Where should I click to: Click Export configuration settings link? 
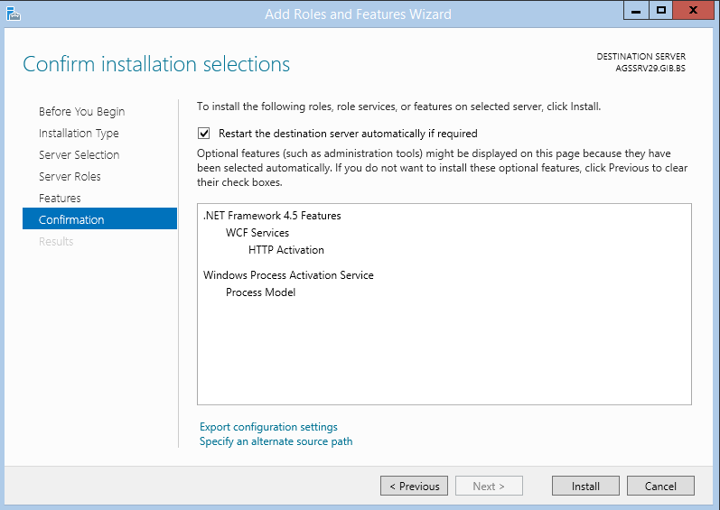point(268,427)
